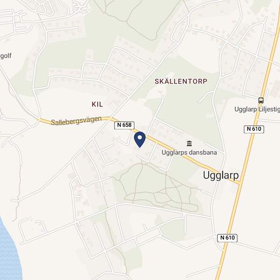Select the Ugglarp town name label
Image resolution: width=280 pixels, height=280 pixels.
tap(221, 175)
